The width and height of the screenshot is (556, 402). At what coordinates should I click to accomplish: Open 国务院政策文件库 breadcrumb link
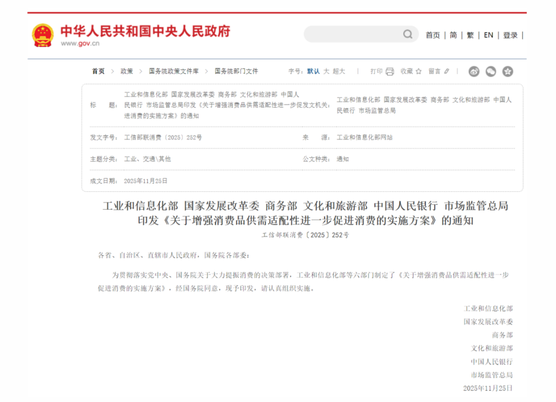pos(173,72)
